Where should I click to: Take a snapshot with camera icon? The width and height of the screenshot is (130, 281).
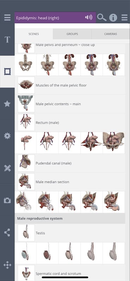(7, 200)
